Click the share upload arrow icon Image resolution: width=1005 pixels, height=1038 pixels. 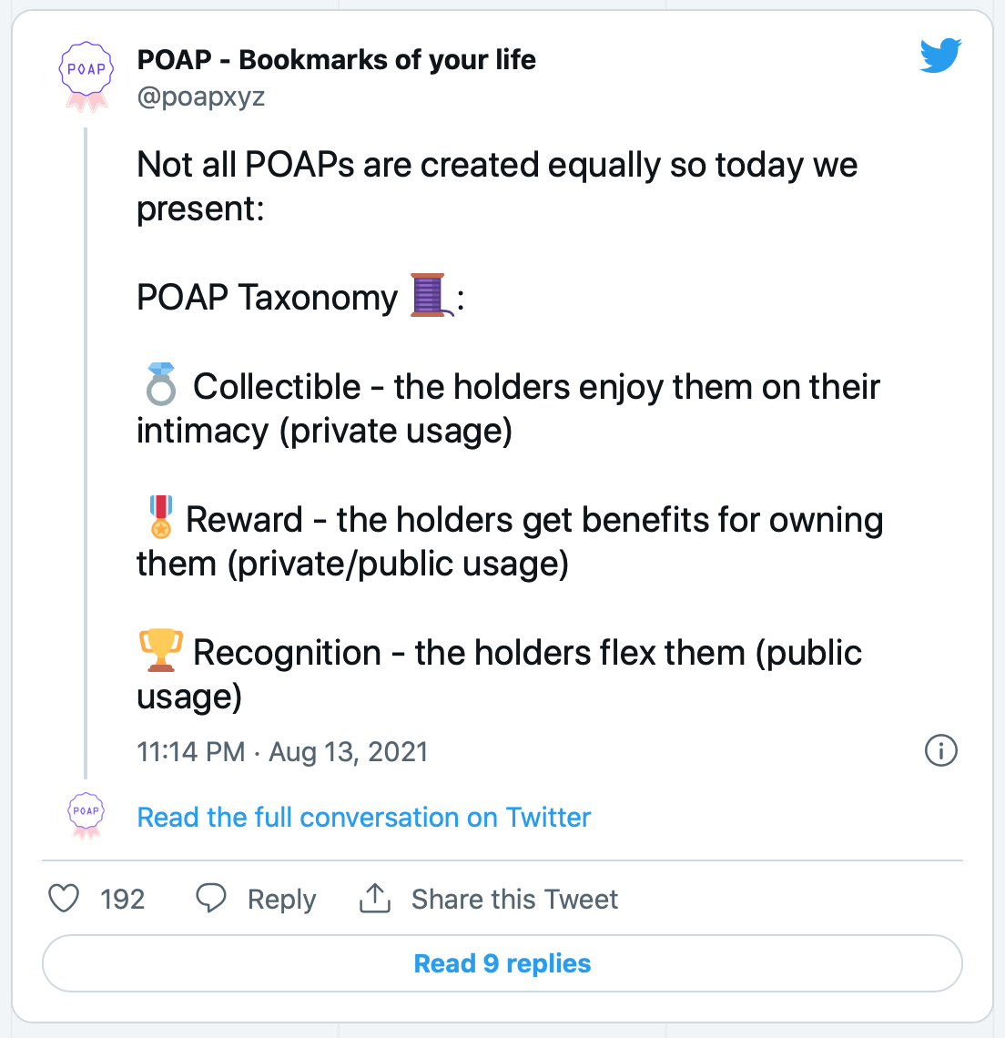point(375,899)
